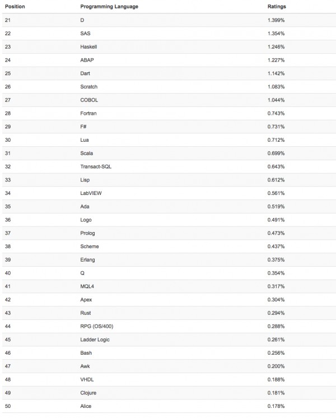Select the COBOL entry
Viewport: 336px width, 418px height.
pyautogui.click(x=90, y=100)
